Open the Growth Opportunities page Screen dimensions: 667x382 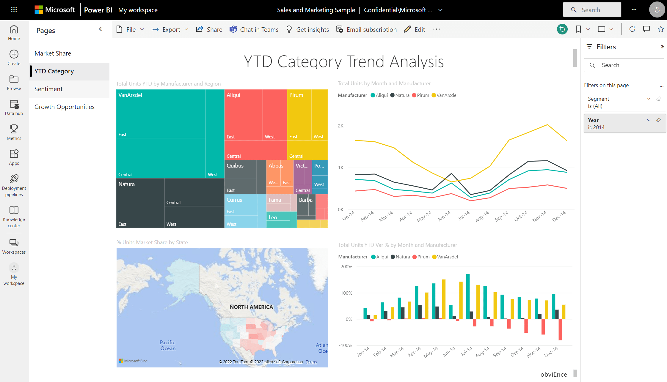[x=65, y=107]
